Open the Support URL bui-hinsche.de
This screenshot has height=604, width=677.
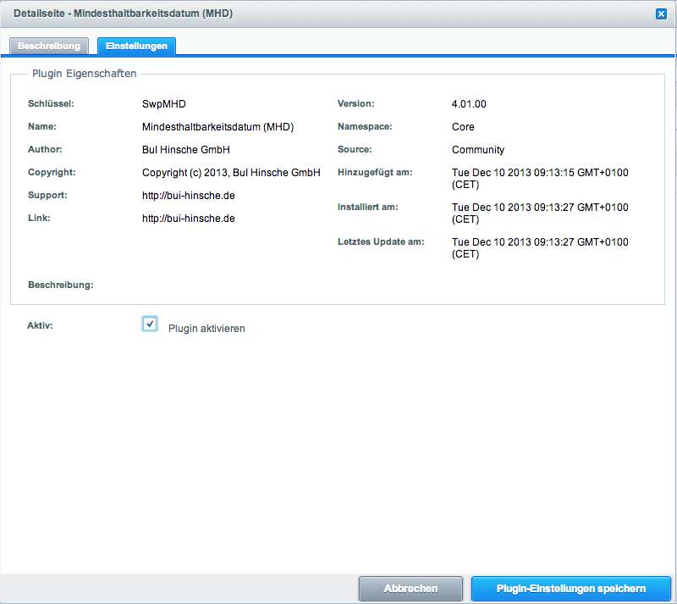coord(188,196)
